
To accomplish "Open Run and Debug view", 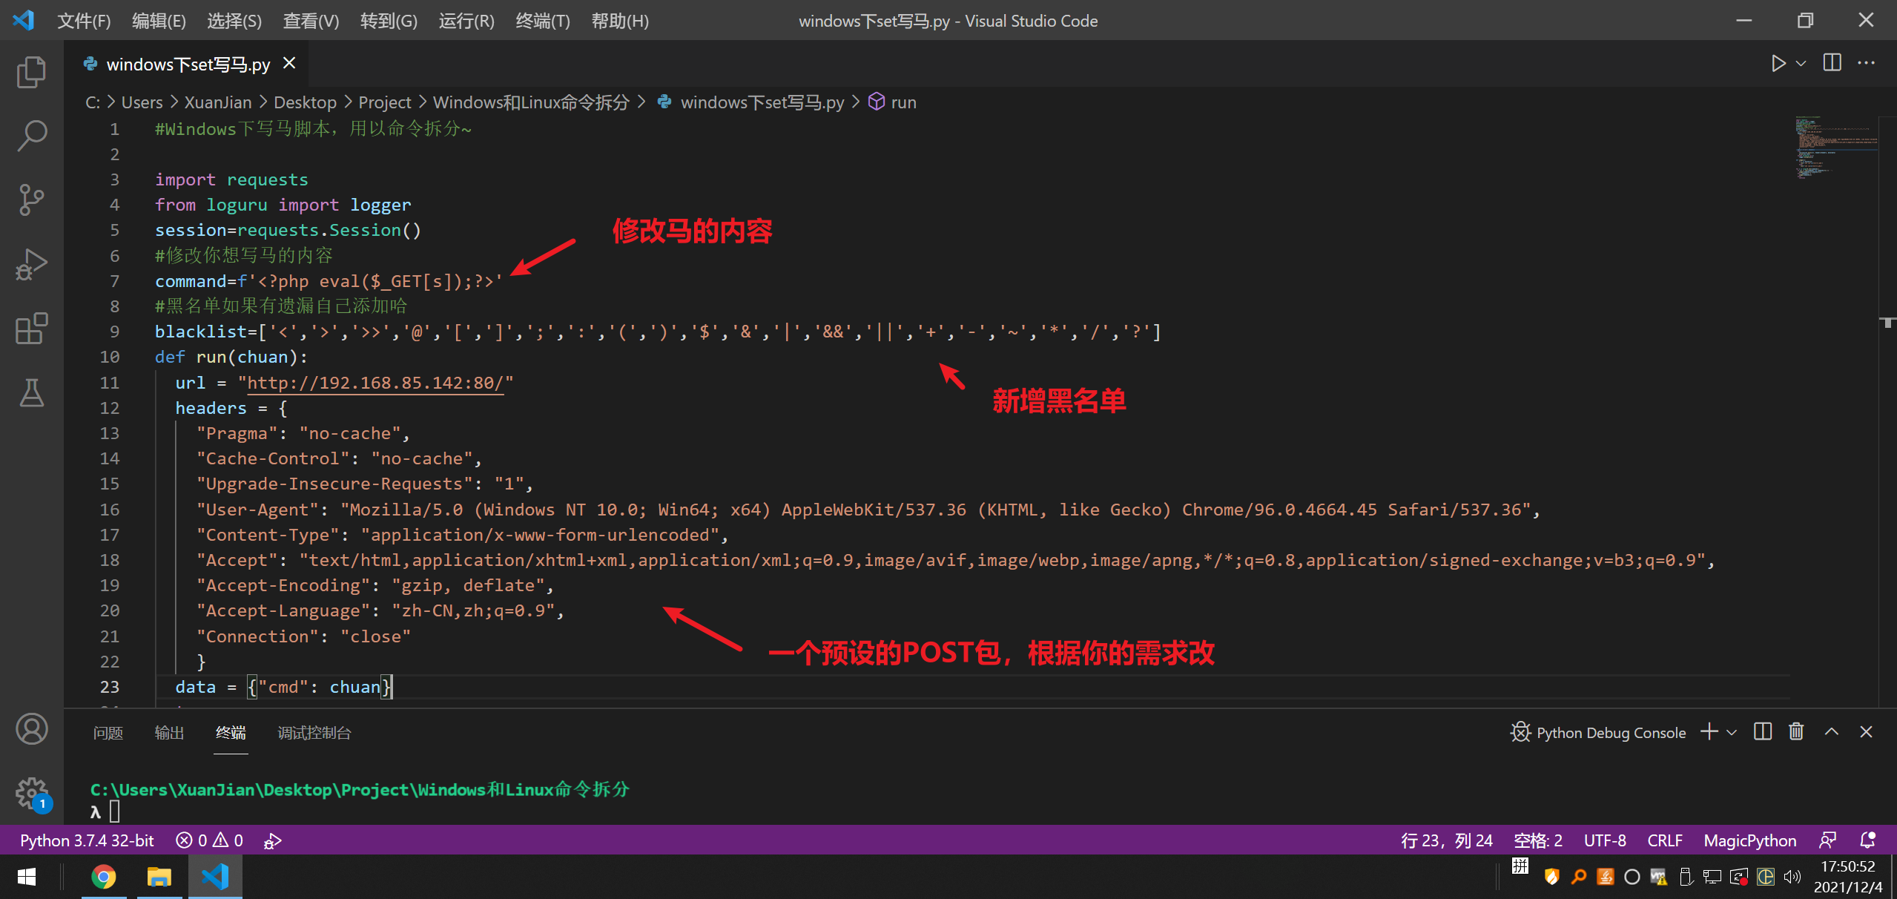I will 31,265.
